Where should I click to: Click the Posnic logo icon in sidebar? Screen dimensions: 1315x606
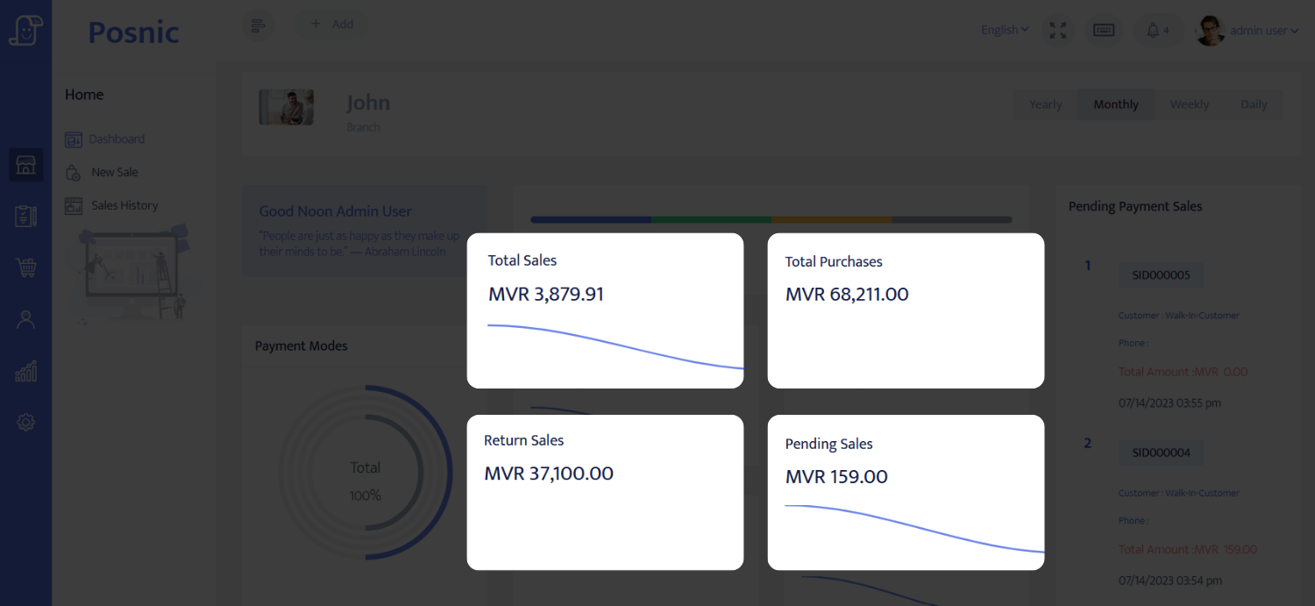pyautogui.click(x=25, y=31)
